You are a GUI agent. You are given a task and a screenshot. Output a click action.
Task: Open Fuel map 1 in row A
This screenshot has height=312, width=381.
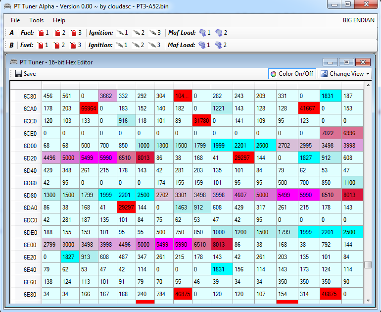tap(43, 33)
